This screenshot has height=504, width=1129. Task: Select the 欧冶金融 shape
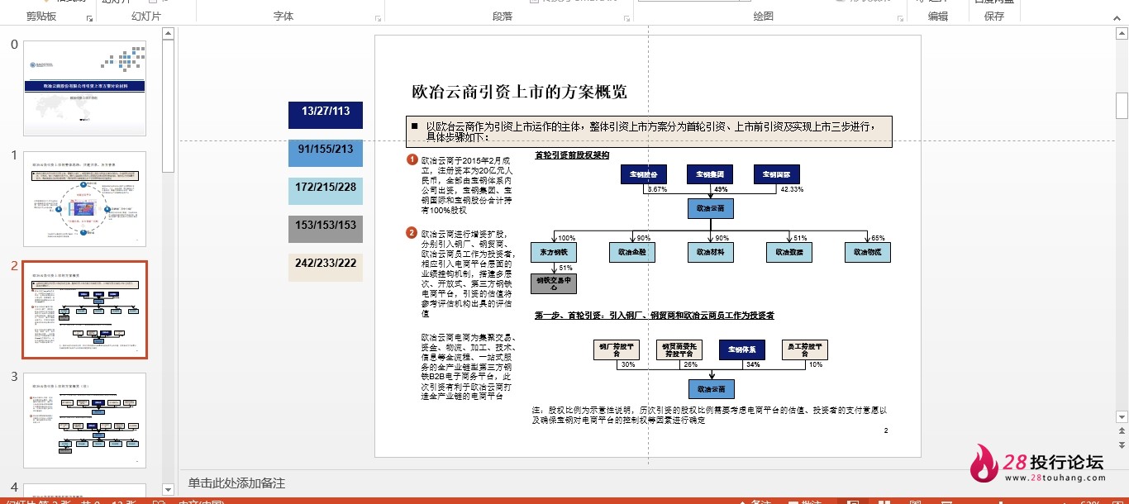coord(631,252)
